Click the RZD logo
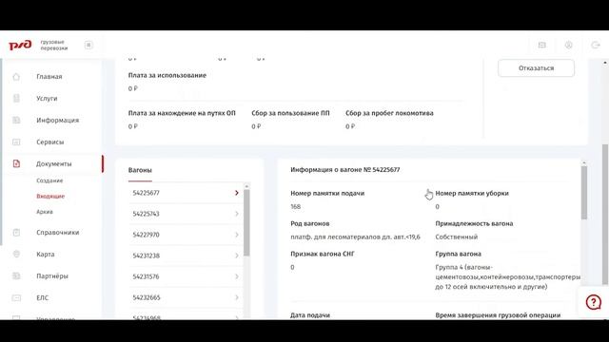609x342 pixels. click(20, 45)
